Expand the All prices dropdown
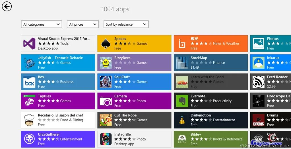This screenshot has height=149, width=291. click(x=83, y=24)
